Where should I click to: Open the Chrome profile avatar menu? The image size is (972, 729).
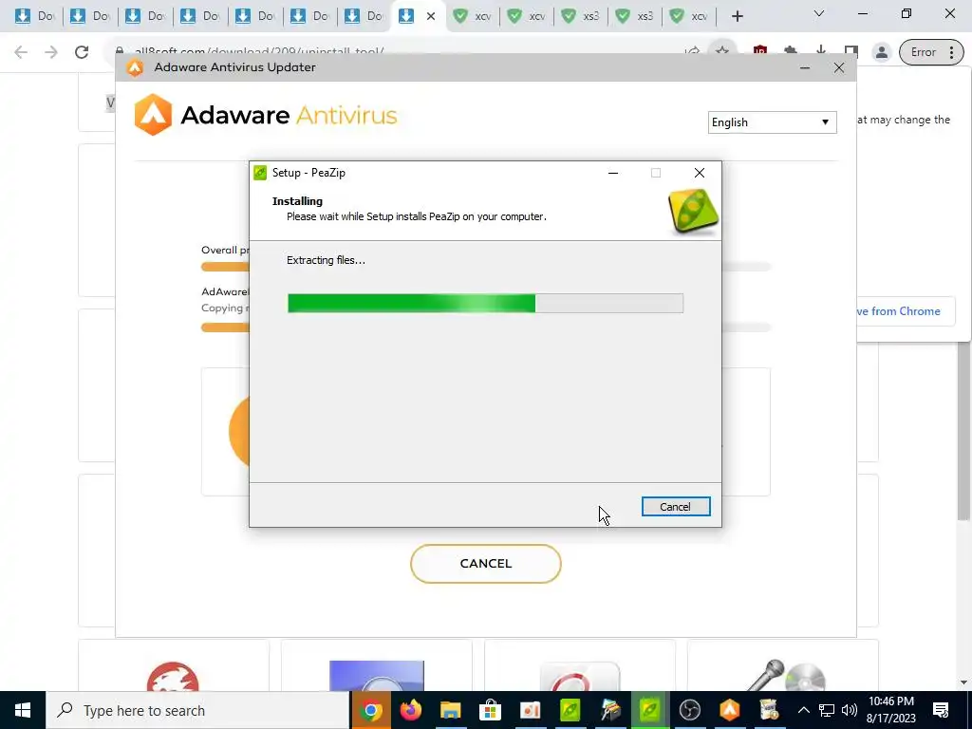(x=882, y=52)
